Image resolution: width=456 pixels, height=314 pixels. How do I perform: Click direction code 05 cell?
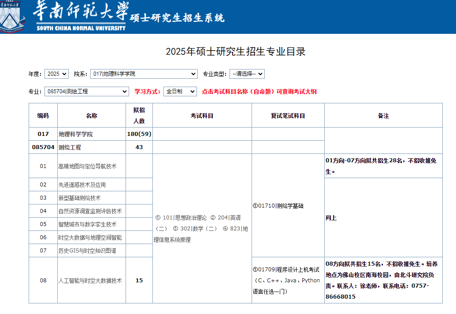pos(43,224)
